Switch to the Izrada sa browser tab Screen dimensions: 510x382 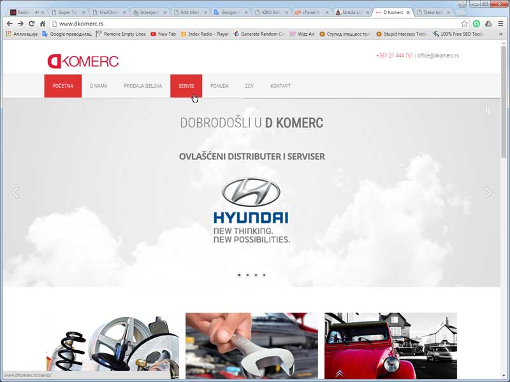coord(351,12)
